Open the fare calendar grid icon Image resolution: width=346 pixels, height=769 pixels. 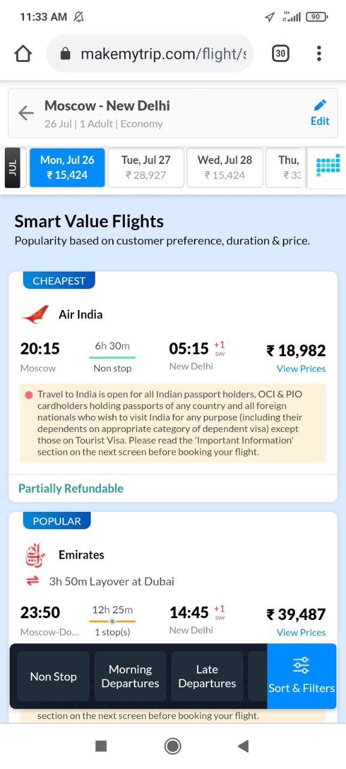coord(328,163)
